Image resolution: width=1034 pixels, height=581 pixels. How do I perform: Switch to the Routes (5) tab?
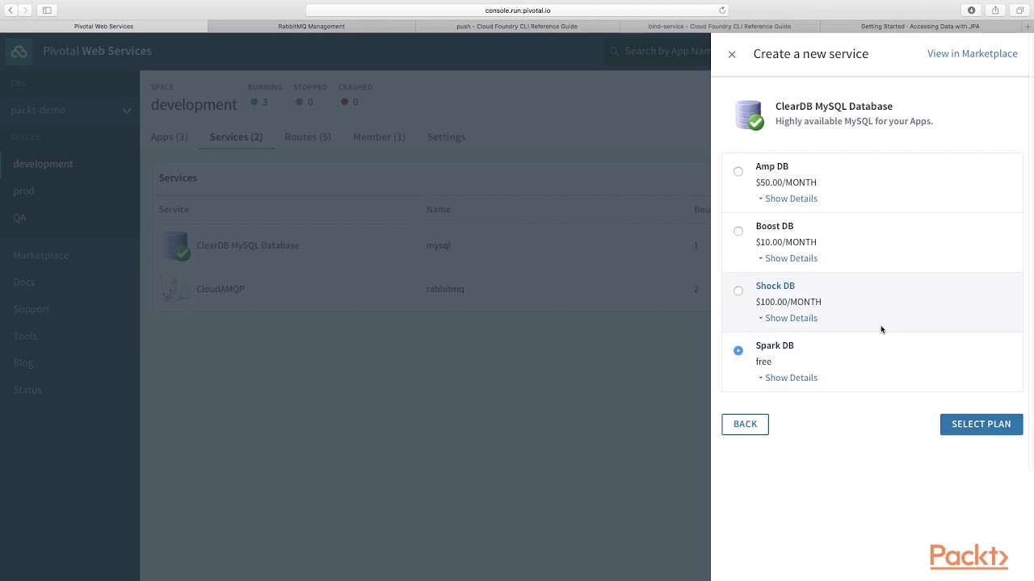pos(308,137)
